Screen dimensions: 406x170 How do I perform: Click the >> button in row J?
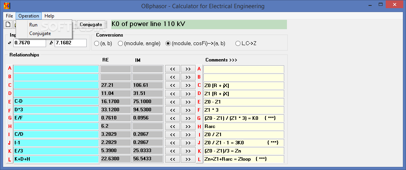click(188, 143)
